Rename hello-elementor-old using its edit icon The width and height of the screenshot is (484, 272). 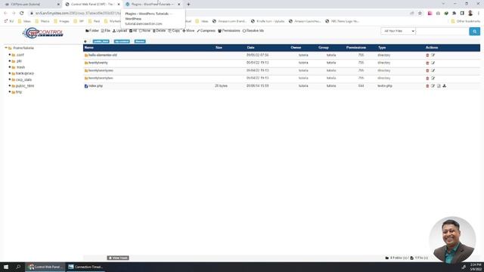(433, 55)
